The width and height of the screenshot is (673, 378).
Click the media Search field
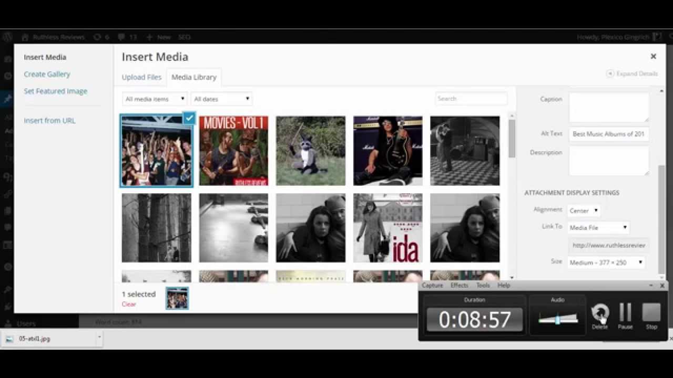471,99
